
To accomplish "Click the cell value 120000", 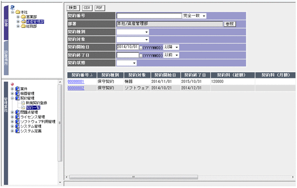I will (x=218, y=82).
